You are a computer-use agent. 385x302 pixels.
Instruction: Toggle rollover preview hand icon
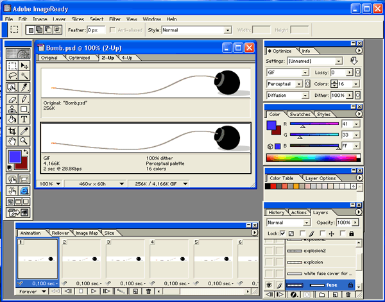[12, 190]
